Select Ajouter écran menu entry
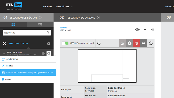The width and height of the screenshot is (174, 98). click(28, 59)
